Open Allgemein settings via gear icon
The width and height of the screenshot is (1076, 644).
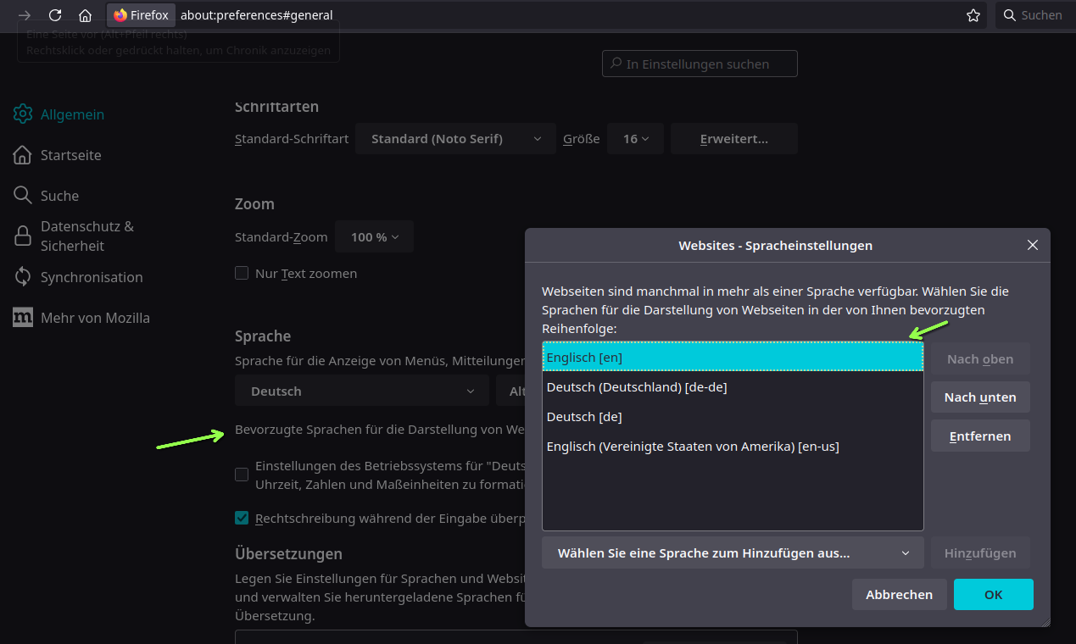coord(23,114)
